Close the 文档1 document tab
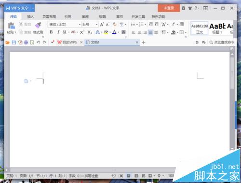This screenshot has height=183, width=241. [137, 42]
